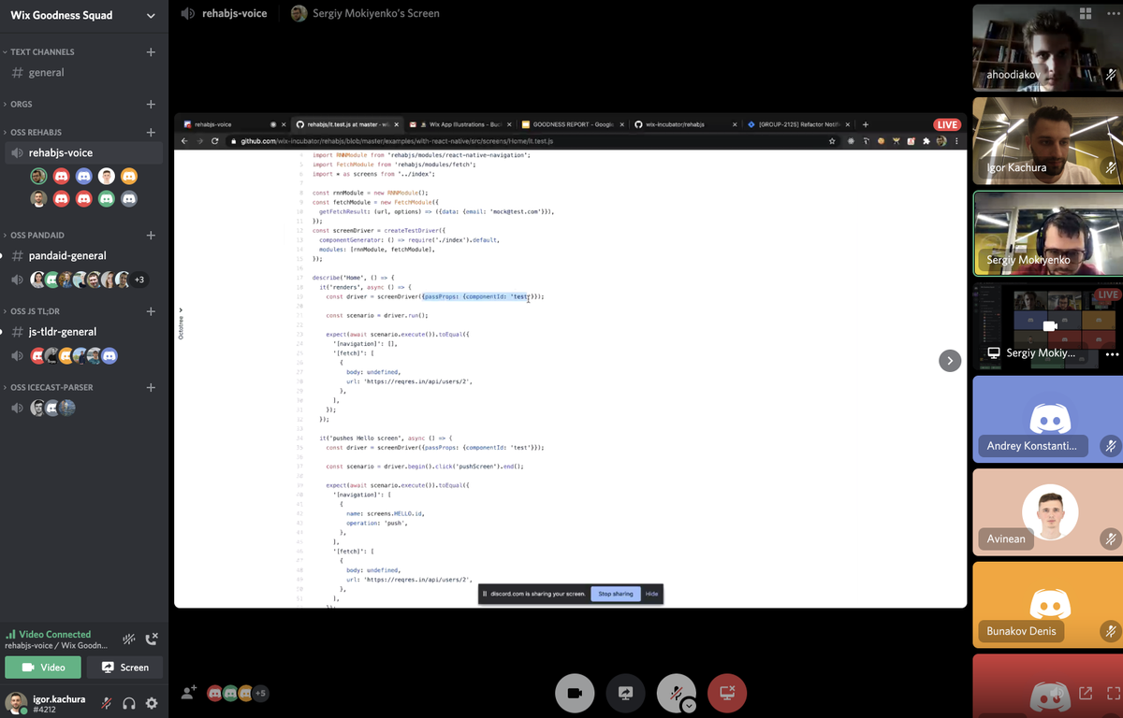Add a channel to ORGS category

click(x=151, y=104)
